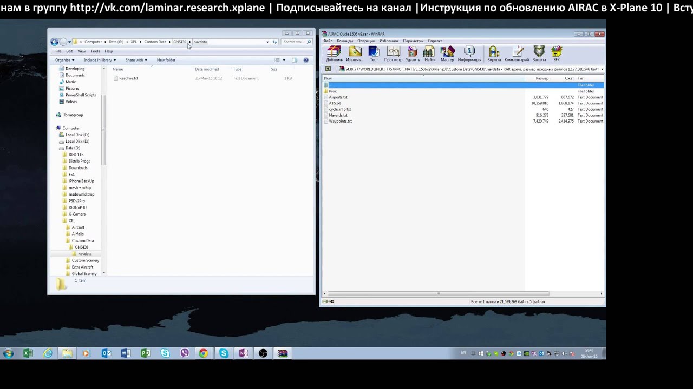This screenshot has height=389, width=693.
Task: Open the change-view options arrow in Explorer
Action: point(284,60)
